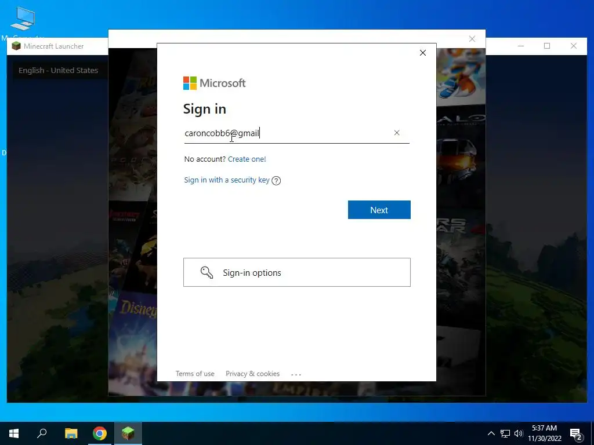This screenshot has width=594, height=445.
Task: Open Privacy & cookies link
Action: pos(253,374)
